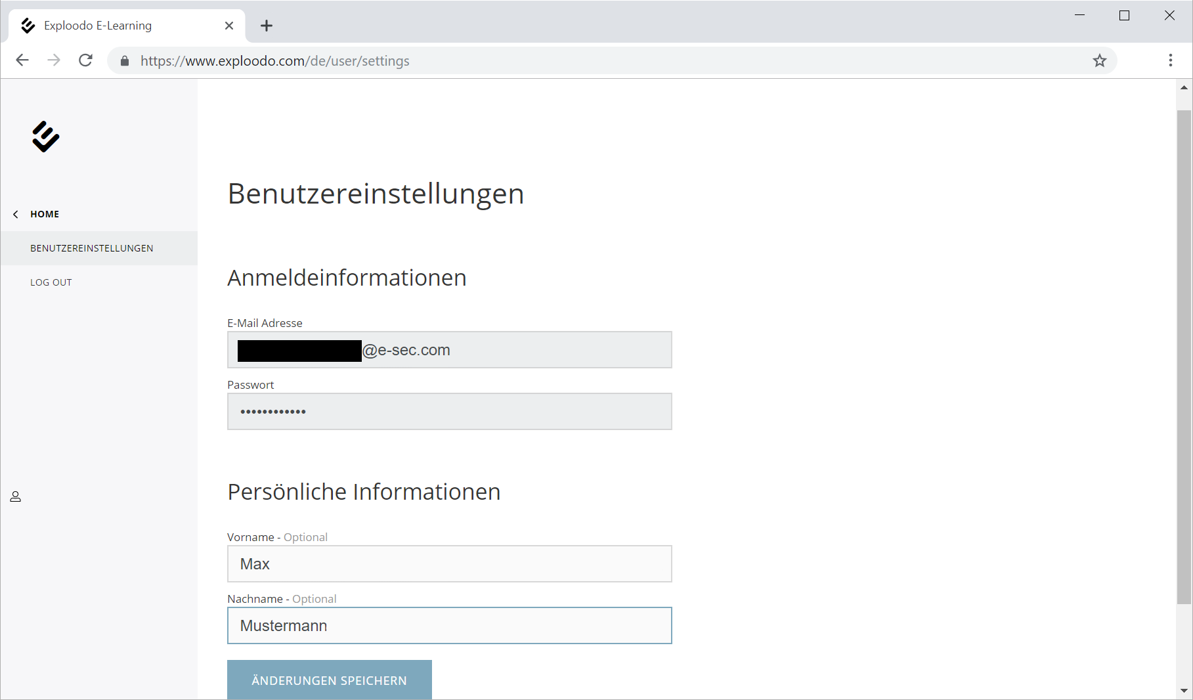Click the Exploodo logo in sidebar
This screenshot has width=1193, height=700.
pyautogui.click(x=45, y=137)
